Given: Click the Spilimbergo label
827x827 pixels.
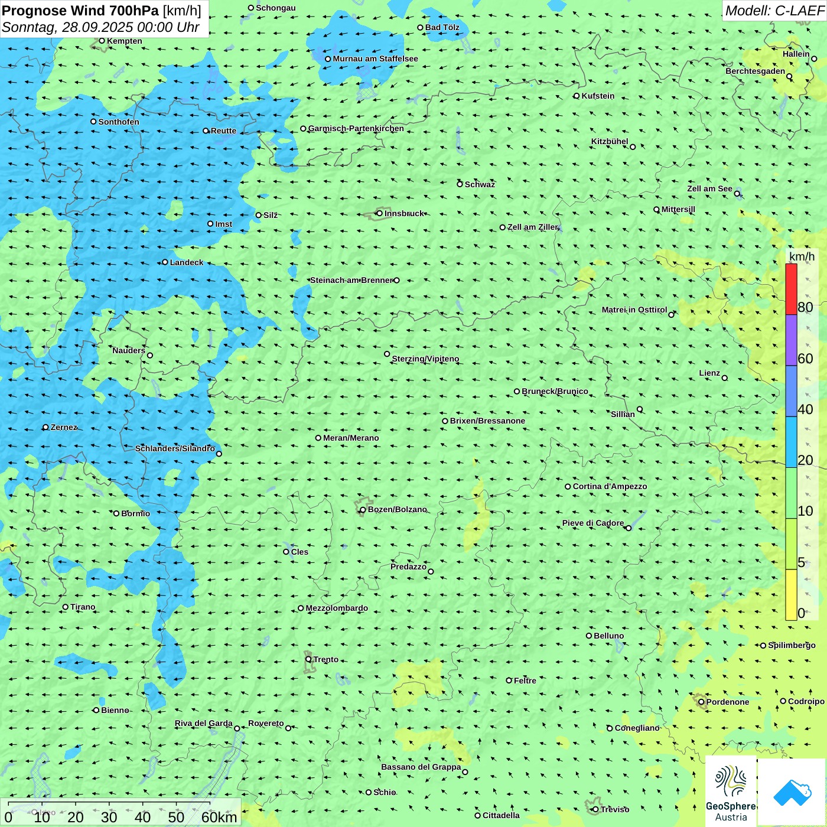Looking at the screenshot, I should (x=792, y=645).
